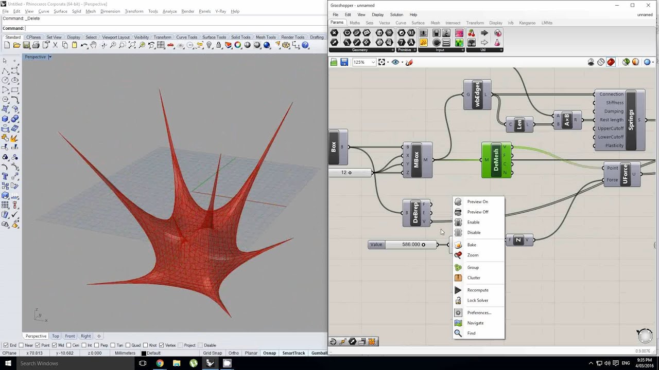Click Planar in Rhino status bar

(251, 353)
